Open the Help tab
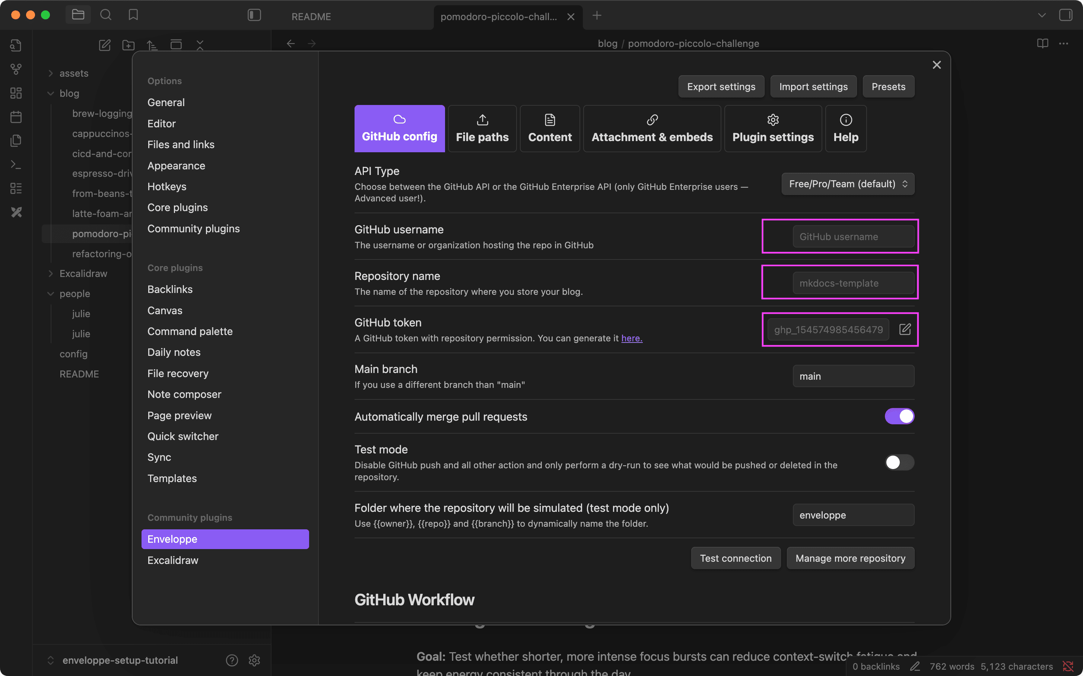This screenshot has height=676, width=1083. click(845, 129)
